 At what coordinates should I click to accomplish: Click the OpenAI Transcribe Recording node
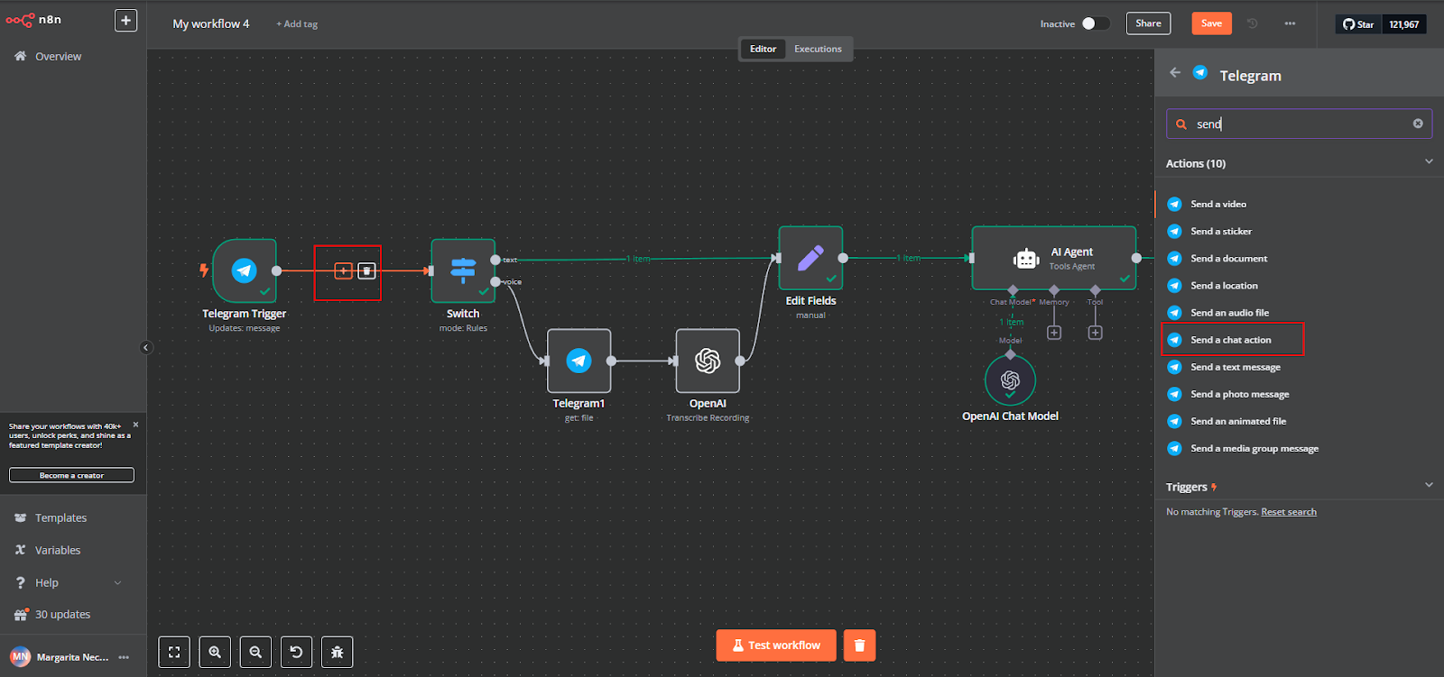pyautogui.click(x=708, y=361)
